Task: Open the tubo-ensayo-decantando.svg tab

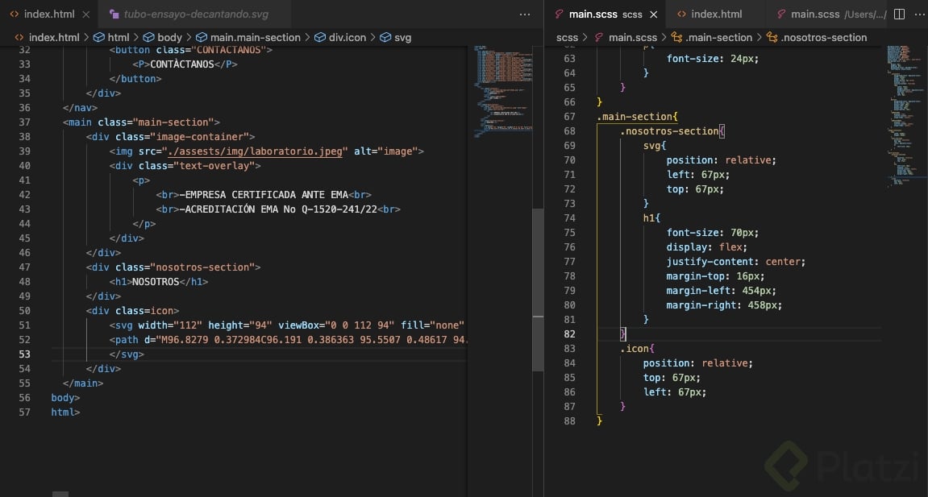Action: click(196, 14)
